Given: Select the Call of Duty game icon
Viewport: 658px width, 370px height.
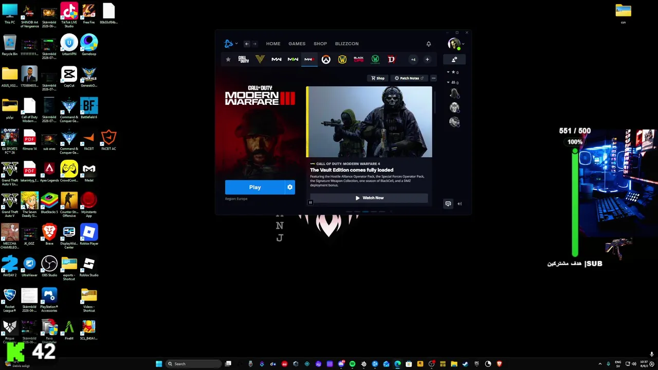Looking at the screenshot, I should click(244, 60).
